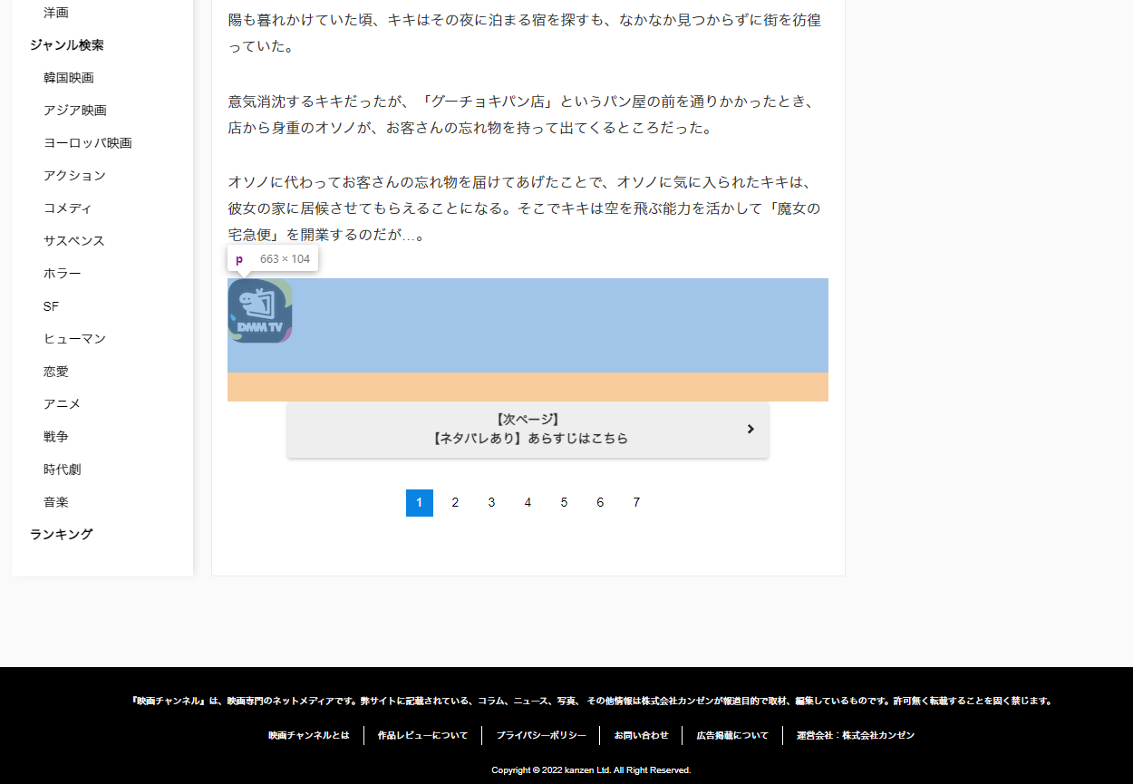The height and width of the screenshot is (784, 1133).
Task: Select page 2 in the pagination
Action: (455, 502)
